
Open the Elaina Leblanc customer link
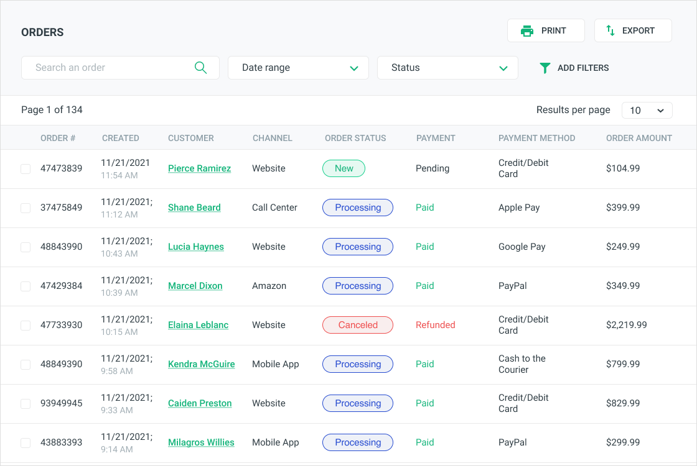click(198, 325)
